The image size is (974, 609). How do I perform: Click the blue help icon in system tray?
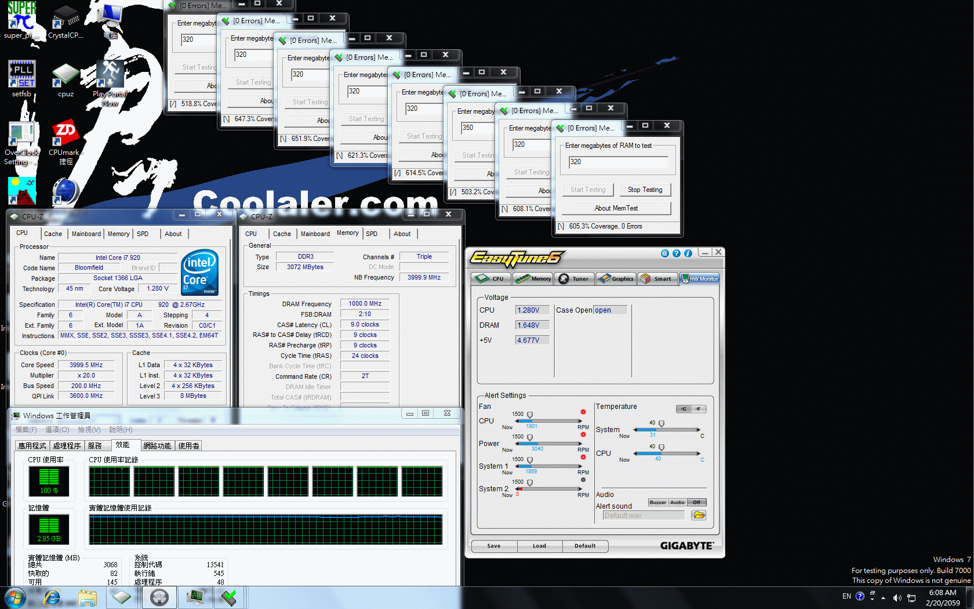tap(860, 596)
